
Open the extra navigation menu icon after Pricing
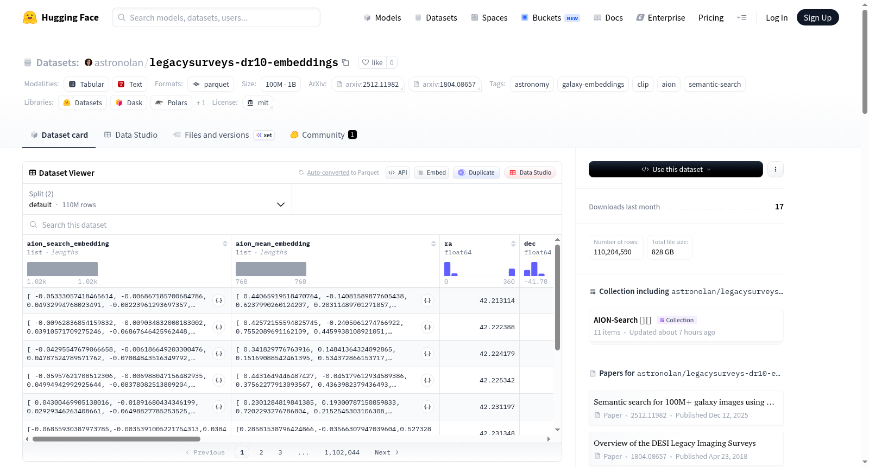click(x=741, y=17)
